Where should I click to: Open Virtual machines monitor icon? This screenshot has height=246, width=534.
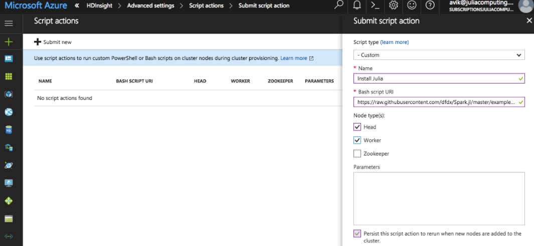(x=9, y=183)
